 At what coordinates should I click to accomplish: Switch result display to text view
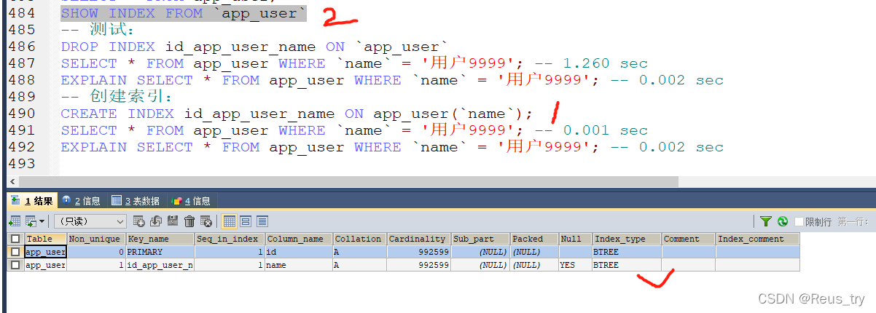click(262, 221)
